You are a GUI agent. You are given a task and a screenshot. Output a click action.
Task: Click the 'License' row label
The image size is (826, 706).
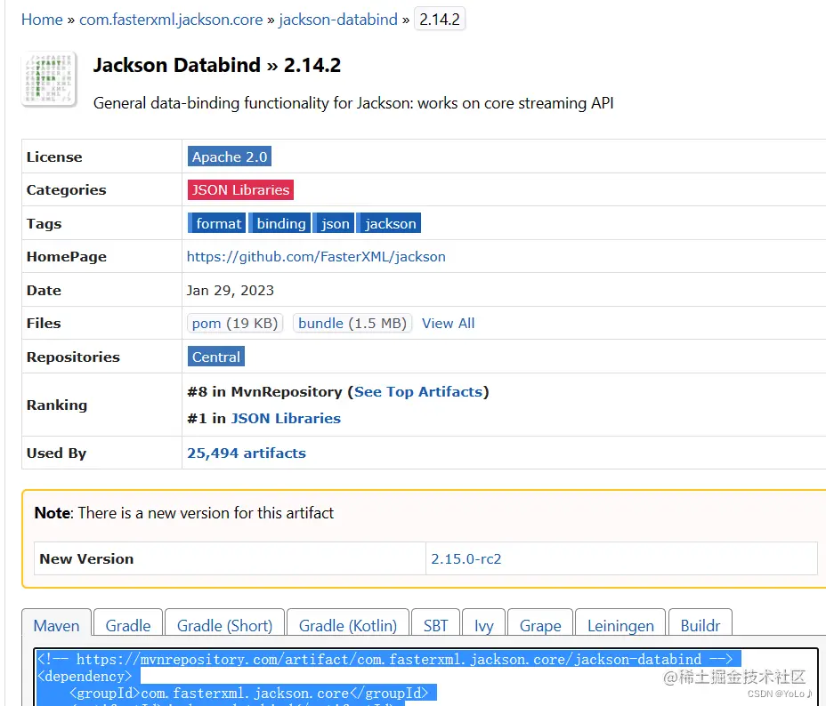coord(54,156)
